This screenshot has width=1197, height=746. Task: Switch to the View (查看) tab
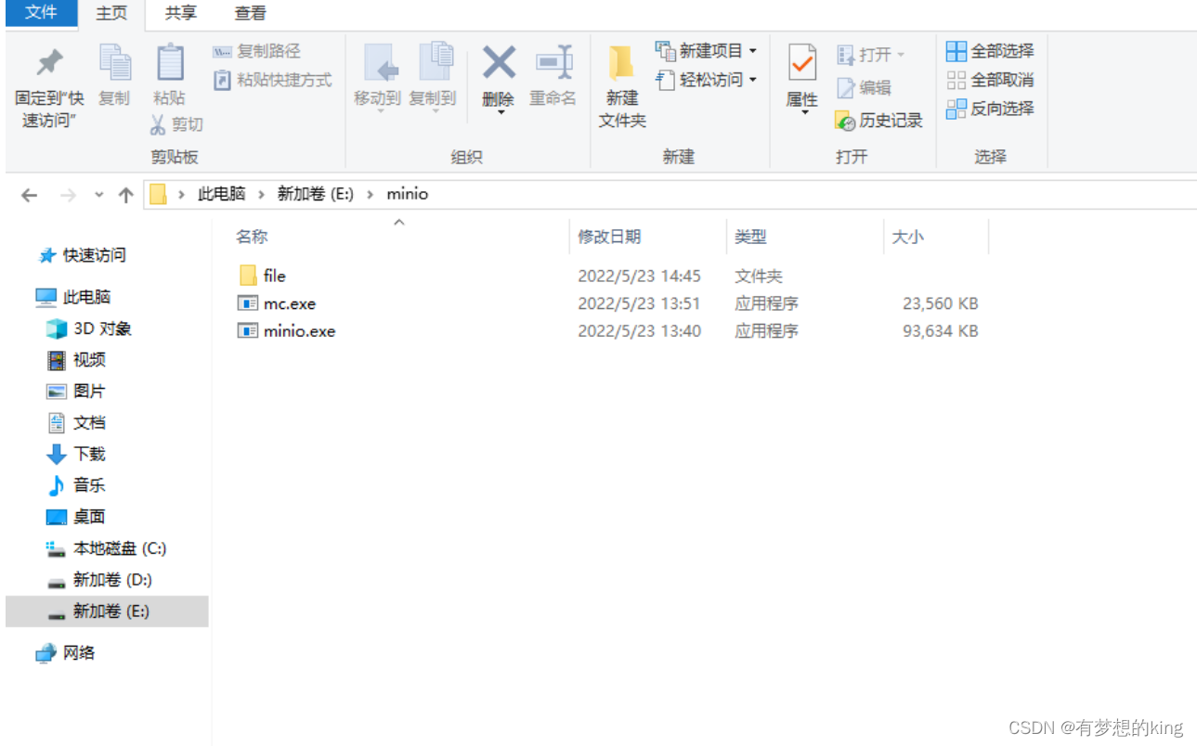[x=250, y=13]
